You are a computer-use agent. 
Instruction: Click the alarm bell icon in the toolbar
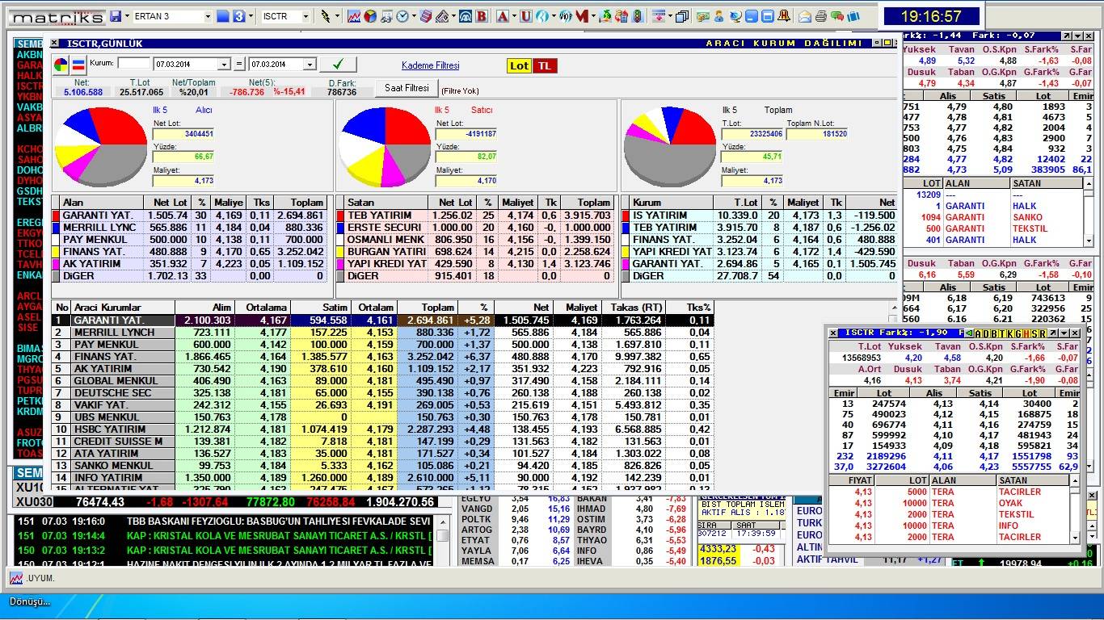784,16
